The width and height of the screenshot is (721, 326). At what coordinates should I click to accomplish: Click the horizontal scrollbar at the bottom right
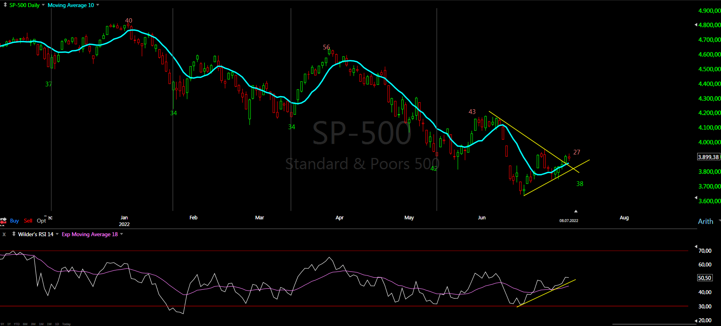tap(654, 324)
